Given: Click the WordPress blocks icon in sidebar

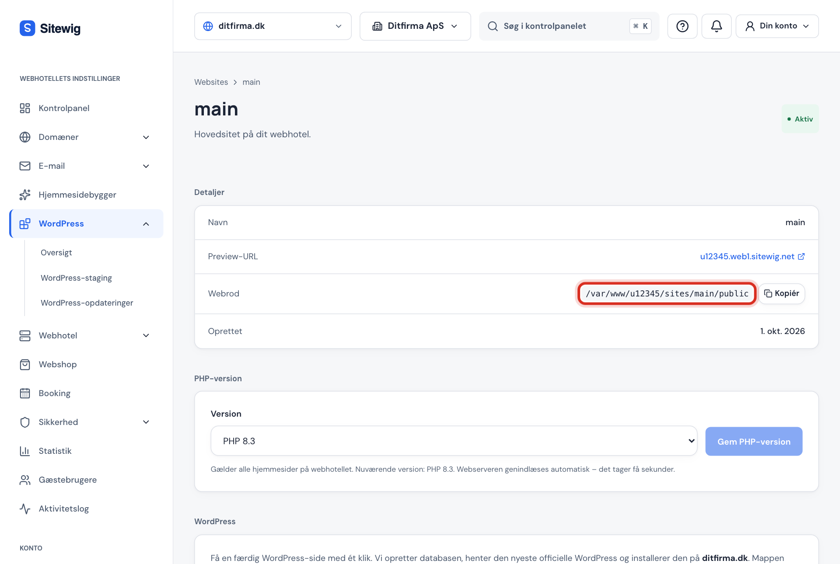Looking at the screenshot, I should click(25, 223).
